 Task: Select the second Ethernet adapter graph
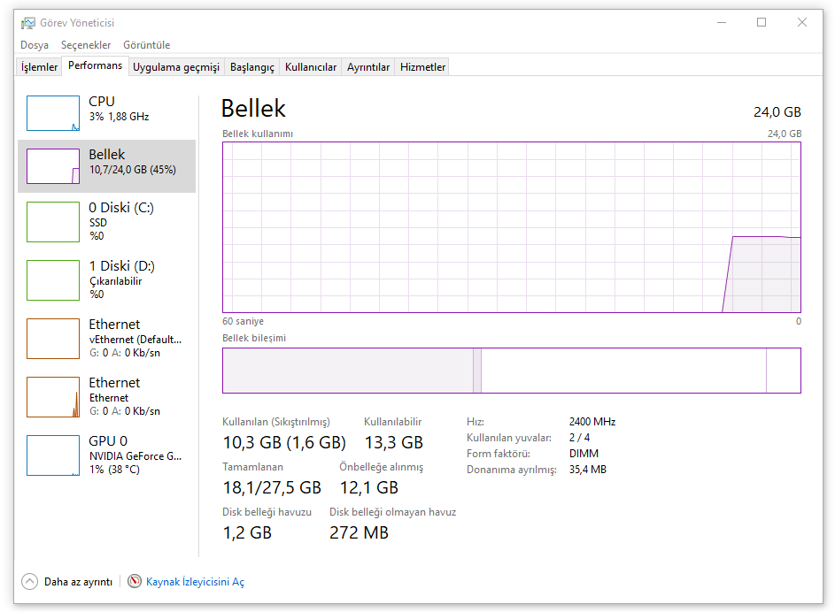53,397
